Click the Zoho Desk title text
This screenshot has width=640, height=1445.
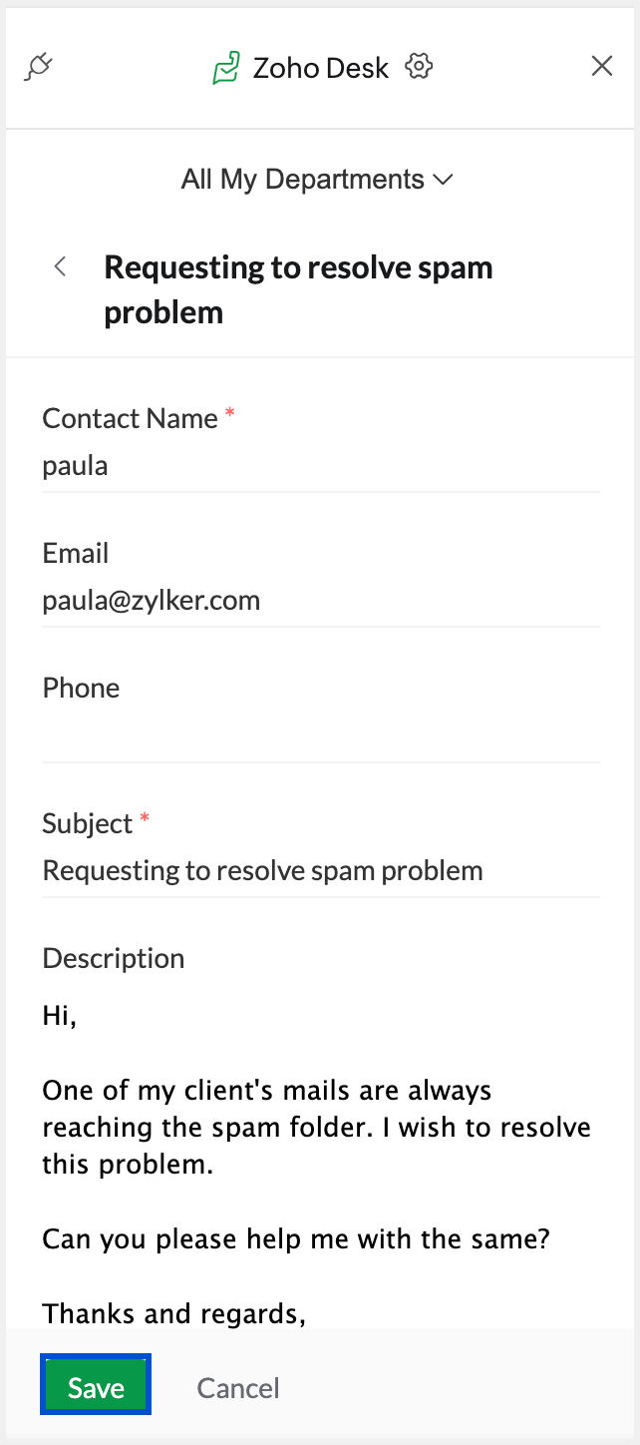tap(321, 68)
